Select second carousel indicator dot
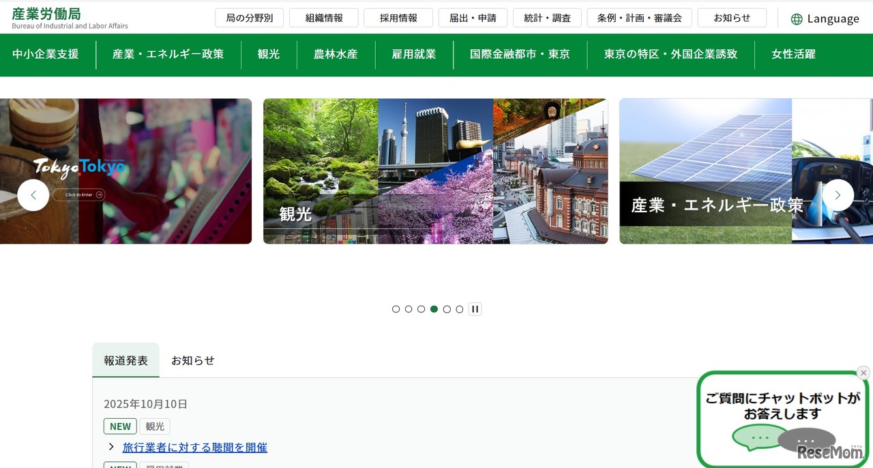873x468 pixels. click(409, 309)
